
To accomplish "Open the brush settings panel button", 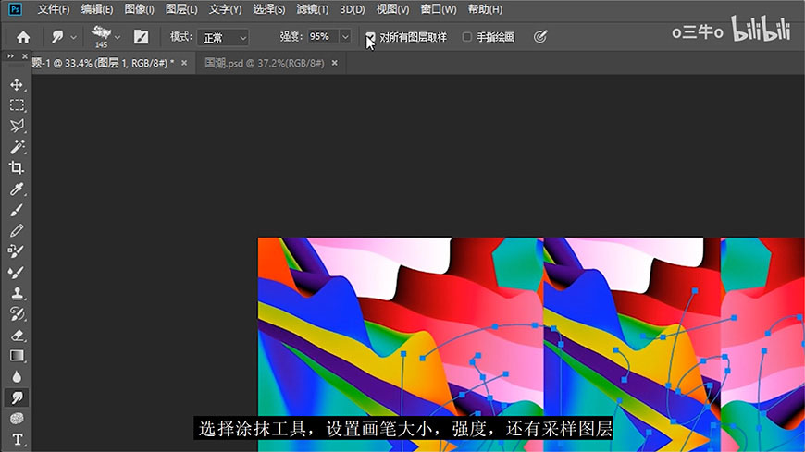I will [x=141, y=37].
